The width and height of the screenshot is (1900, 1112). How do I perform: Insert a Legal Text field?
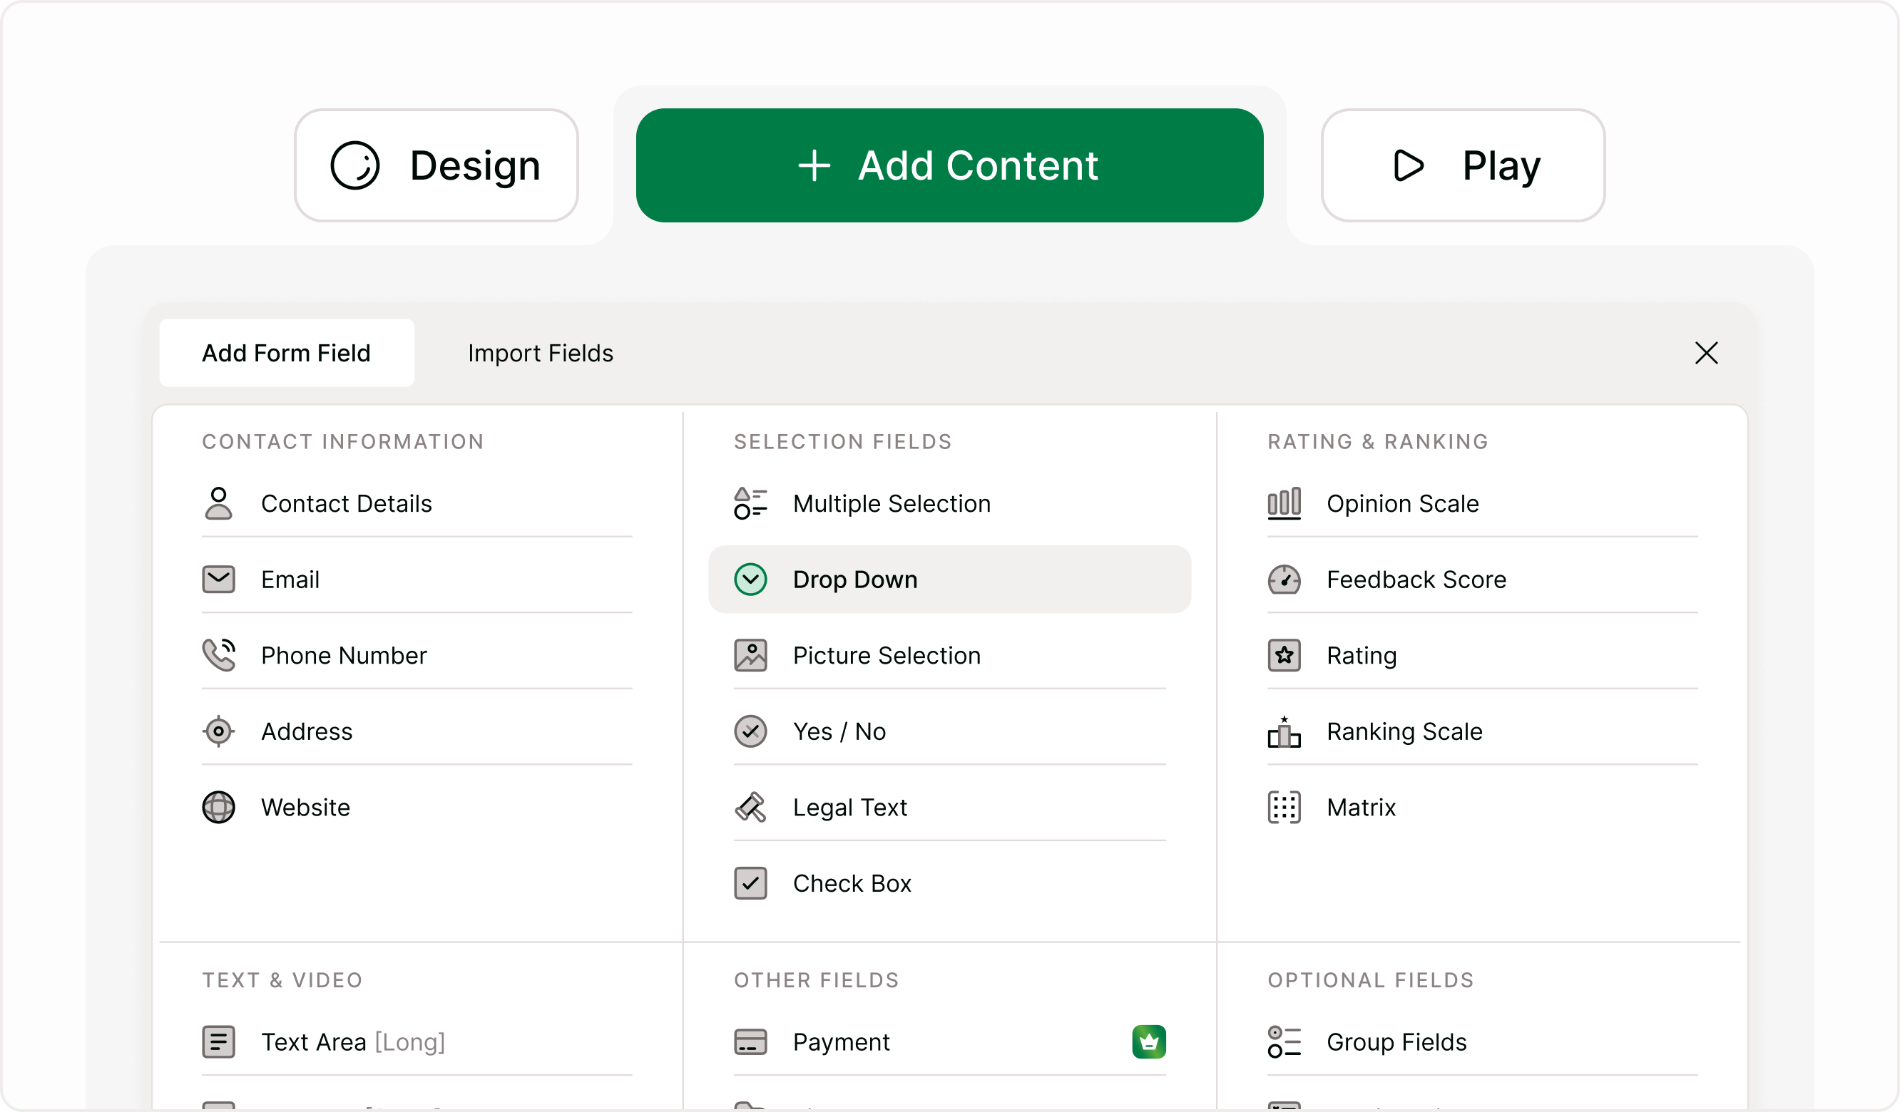(950, 808)
